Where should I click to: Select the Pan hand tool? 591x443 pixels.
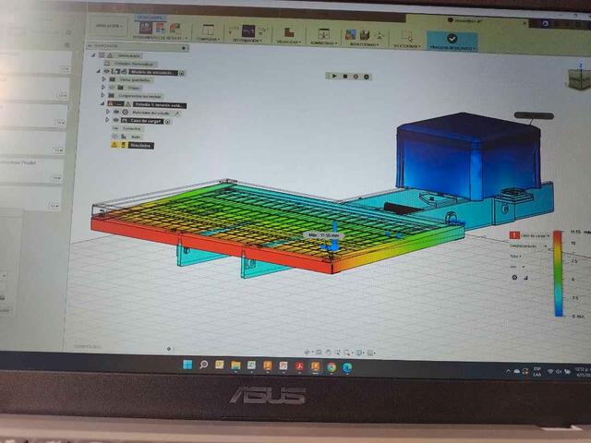[329, 353]
